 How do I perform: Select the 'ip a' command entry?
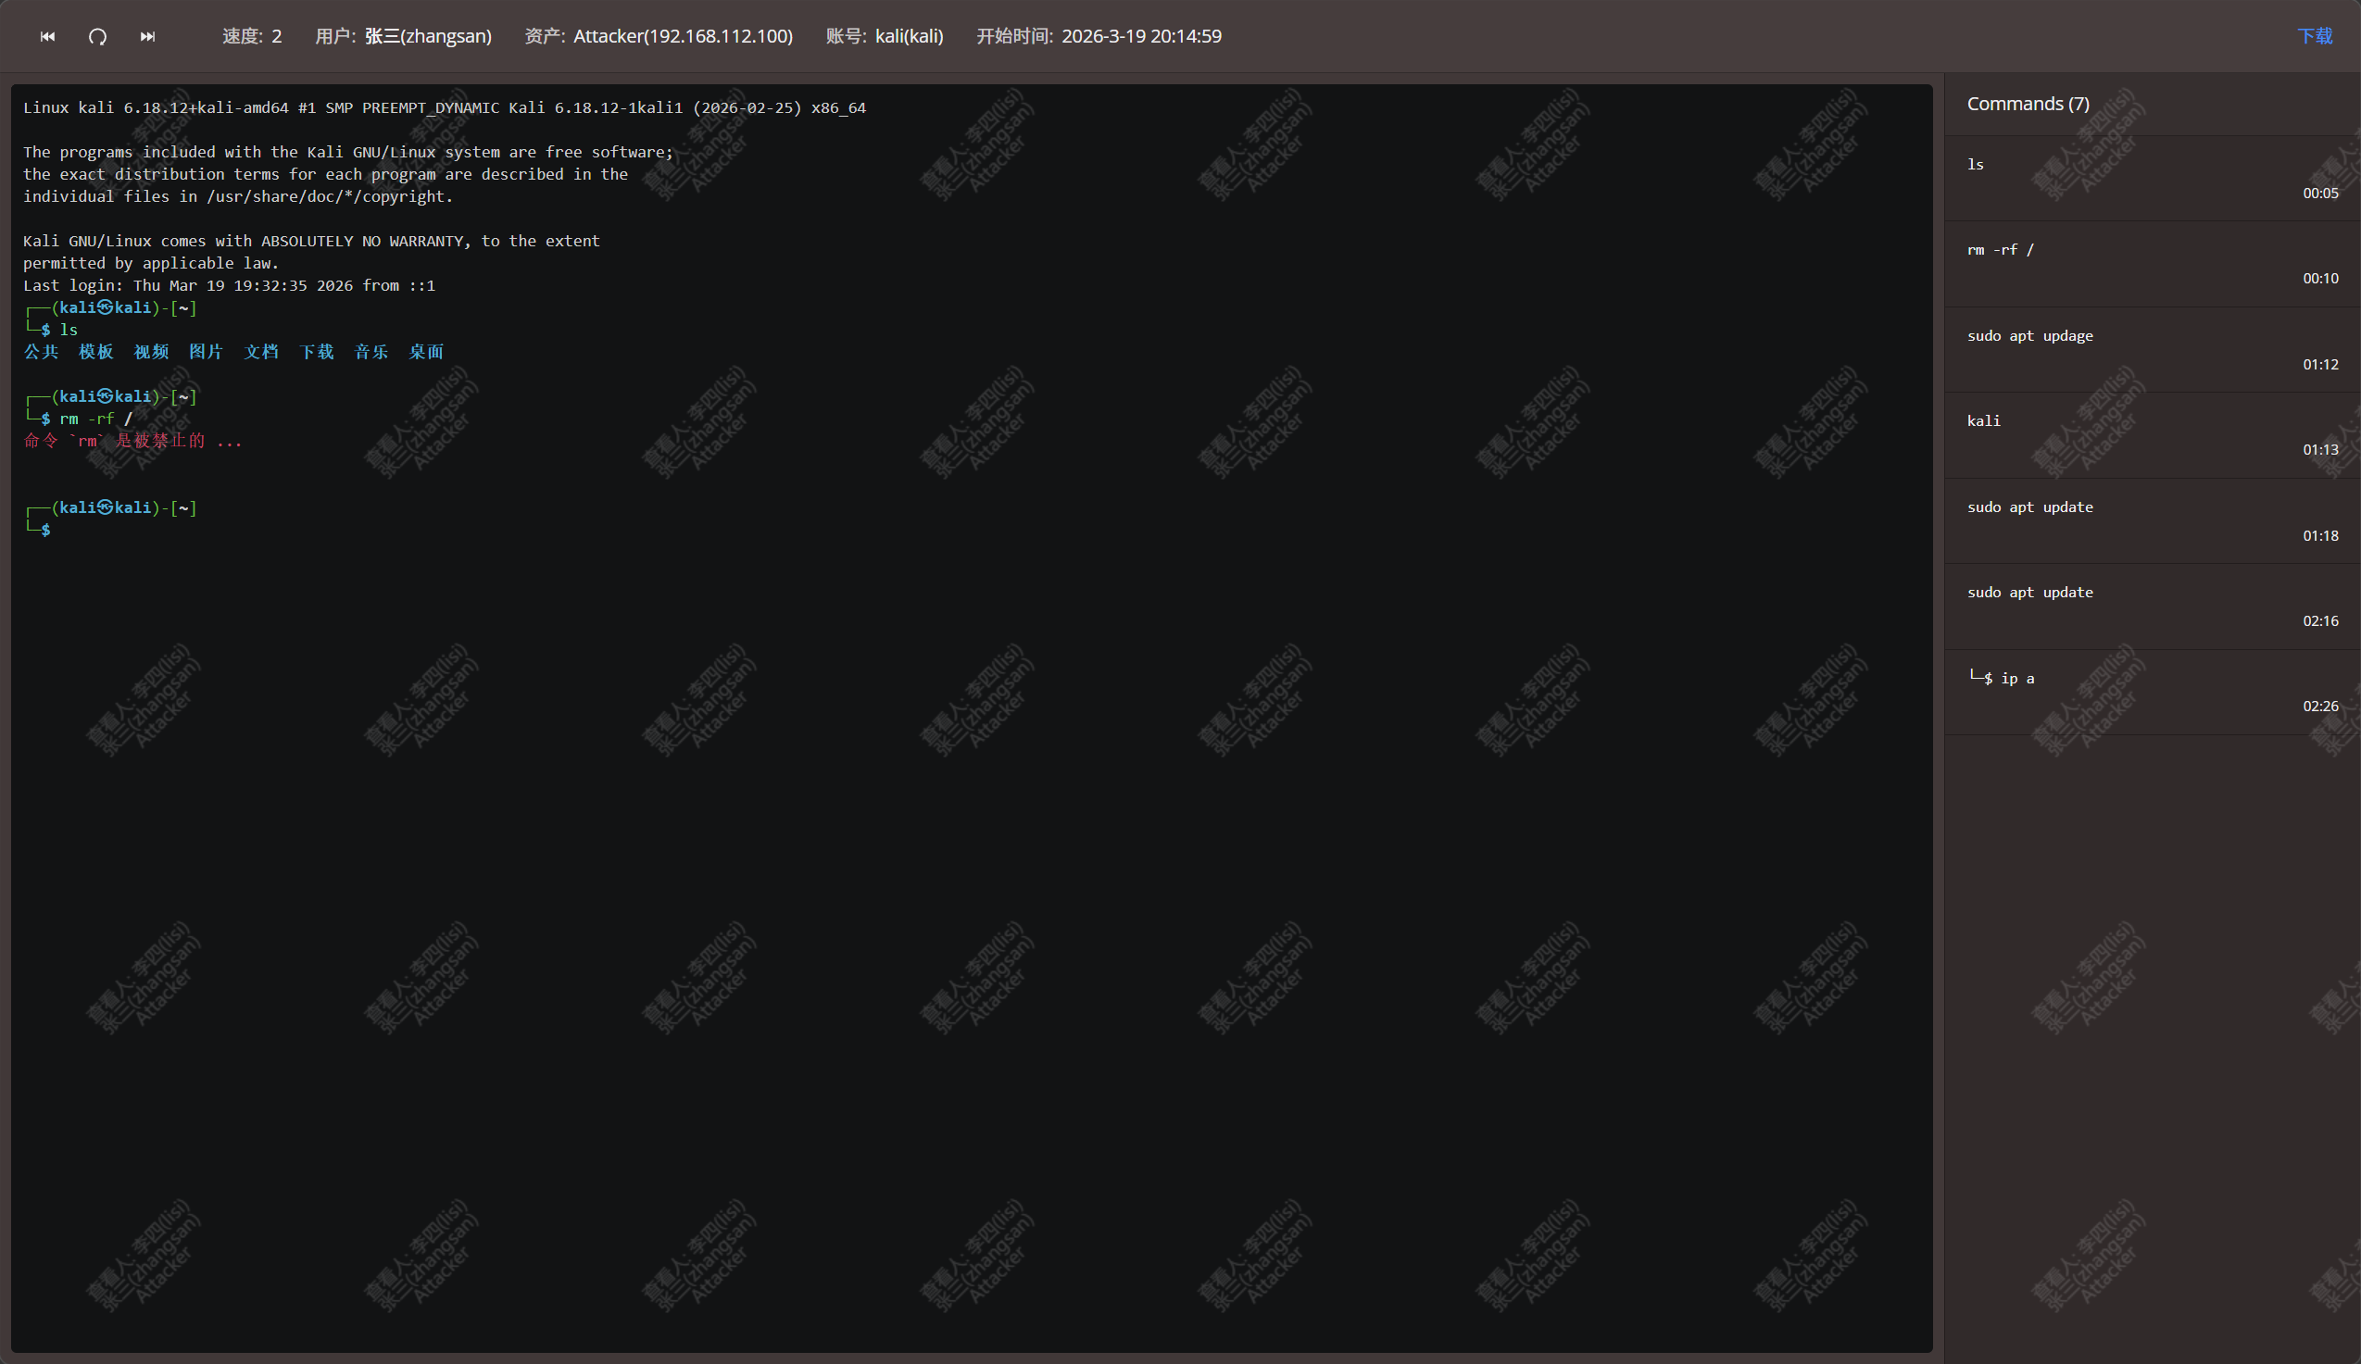coord(2151,692)
